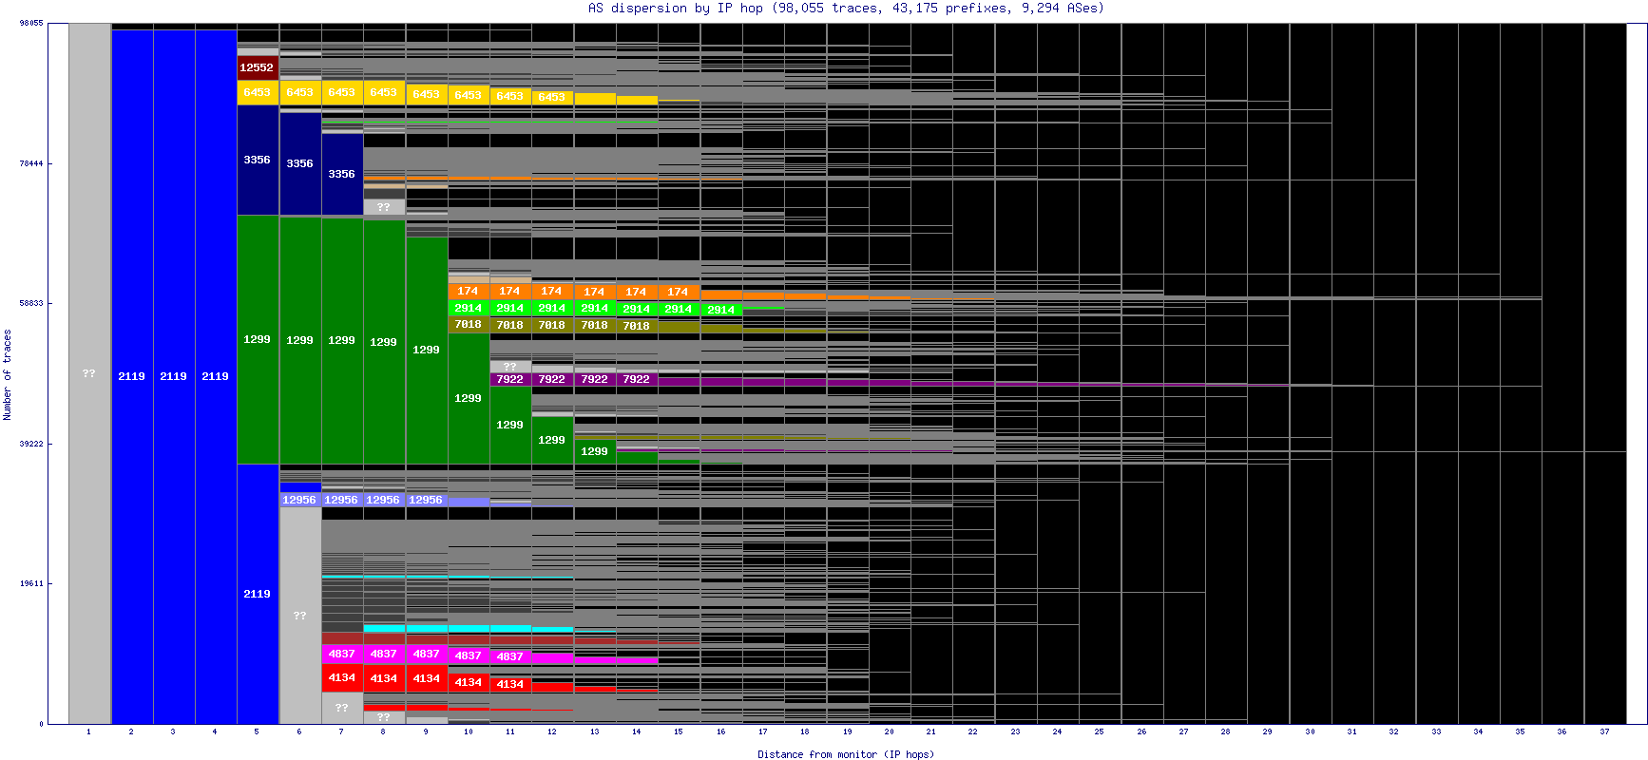Viewport: 1648px width, 760px height.
Task: Select the magenta 4837 block in hop 7 column
Action: click(342, 654)
